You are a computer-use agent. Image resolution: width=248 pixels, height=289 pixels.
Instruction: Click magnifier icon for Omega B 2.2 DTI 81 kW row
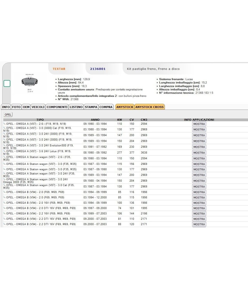pos(4,219)
